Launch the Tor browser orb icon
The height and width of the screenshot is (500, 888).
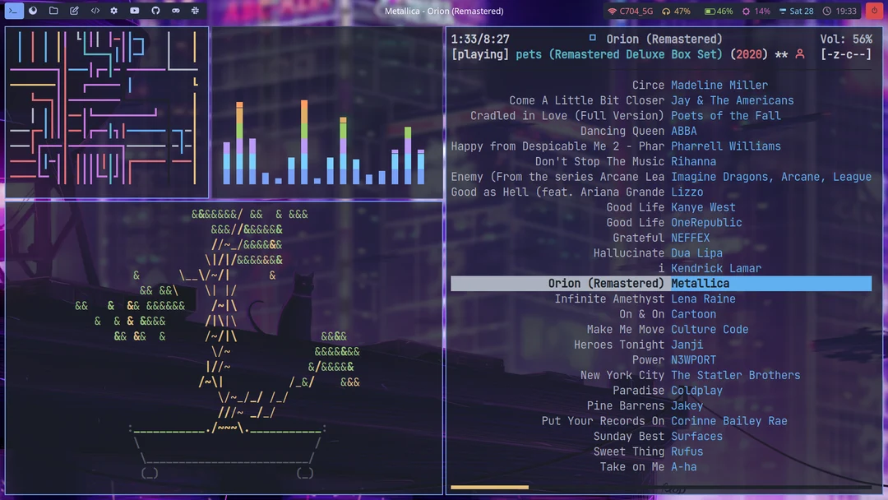[33, 11]
